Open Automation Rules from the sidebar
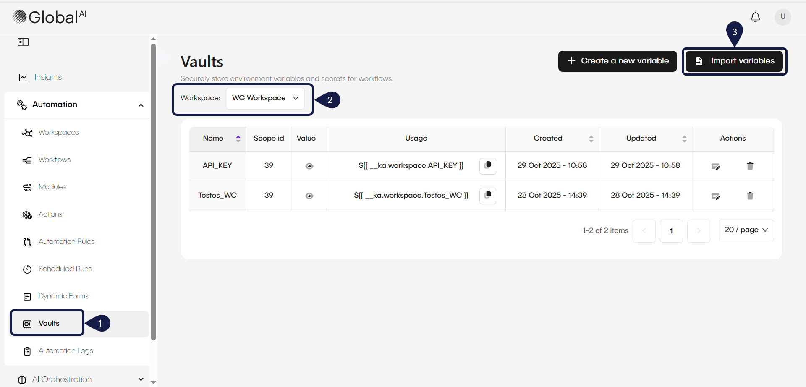This screenshot has width=806, height=387. click(66, 241)
